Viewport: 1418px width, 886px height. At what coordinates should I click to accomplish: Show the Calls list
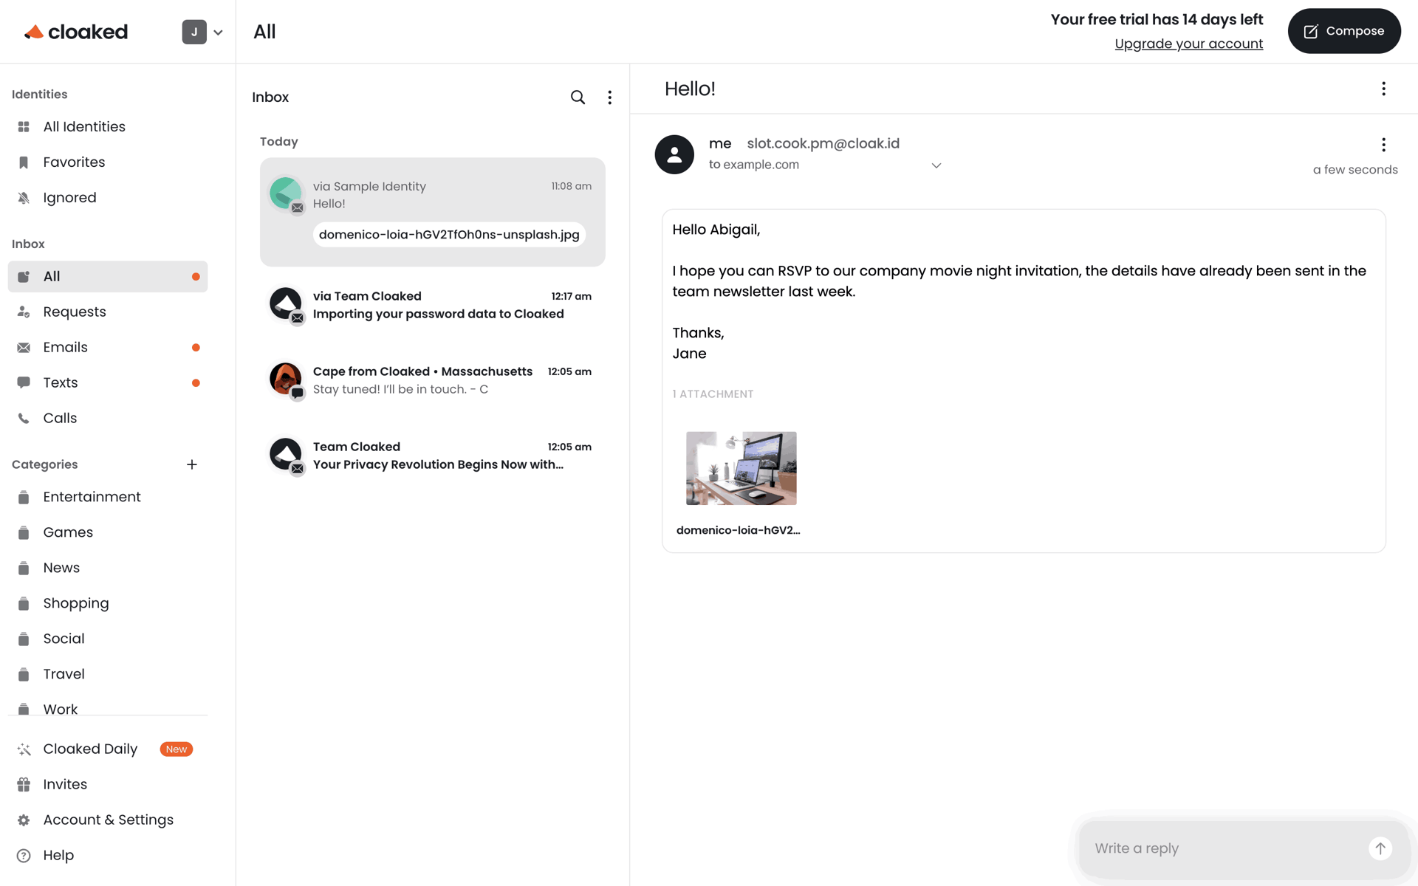108,419
